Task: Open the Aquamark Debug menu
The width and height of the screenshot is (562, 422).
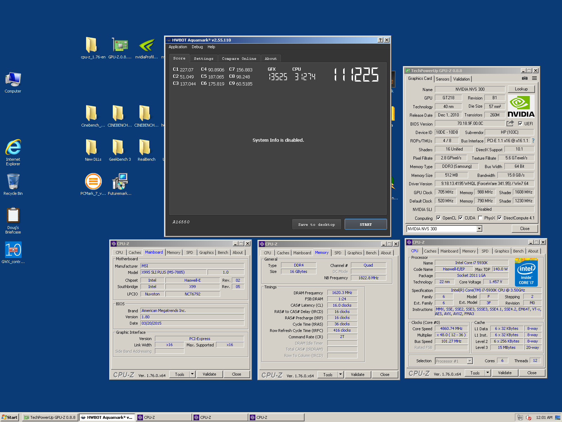Action: [x=197, y=47]
